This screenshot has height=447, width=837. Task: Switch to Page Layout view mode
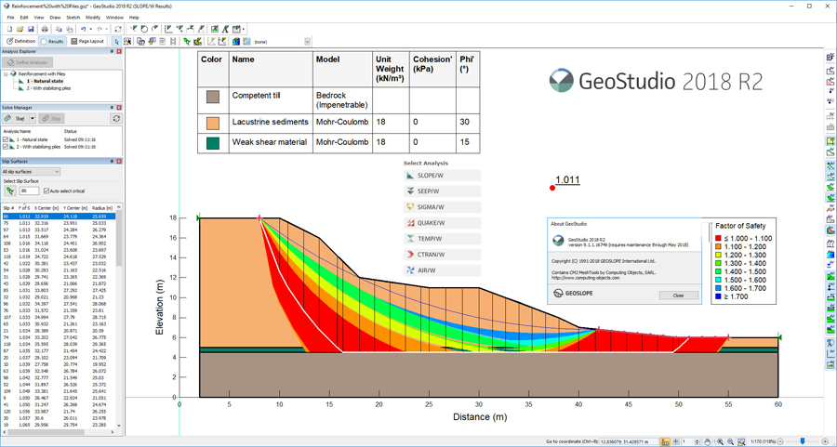[87, 41]
